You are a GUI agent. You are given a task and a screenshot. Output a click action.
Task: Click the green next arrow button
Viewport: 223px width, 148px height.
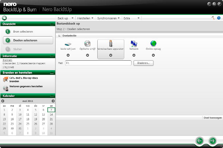point(212,141)
